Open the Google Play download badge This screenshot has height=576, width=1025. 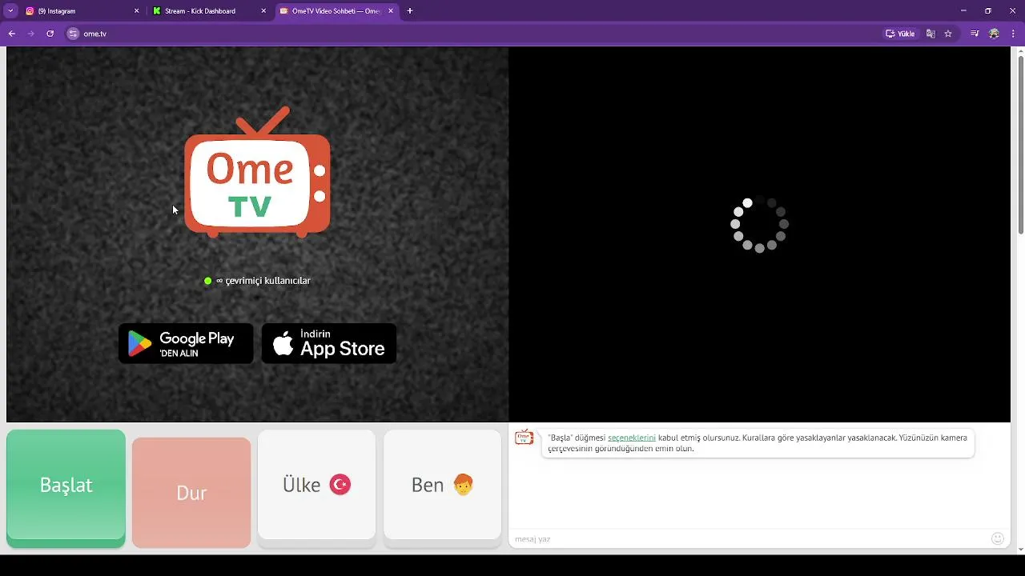(186, 343)
